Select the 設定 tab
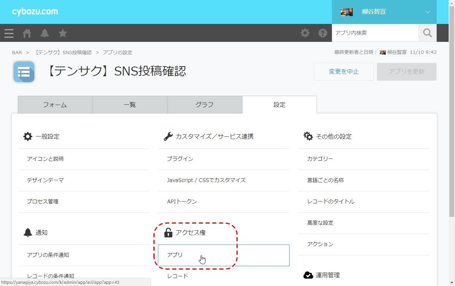 pos(280,105)
